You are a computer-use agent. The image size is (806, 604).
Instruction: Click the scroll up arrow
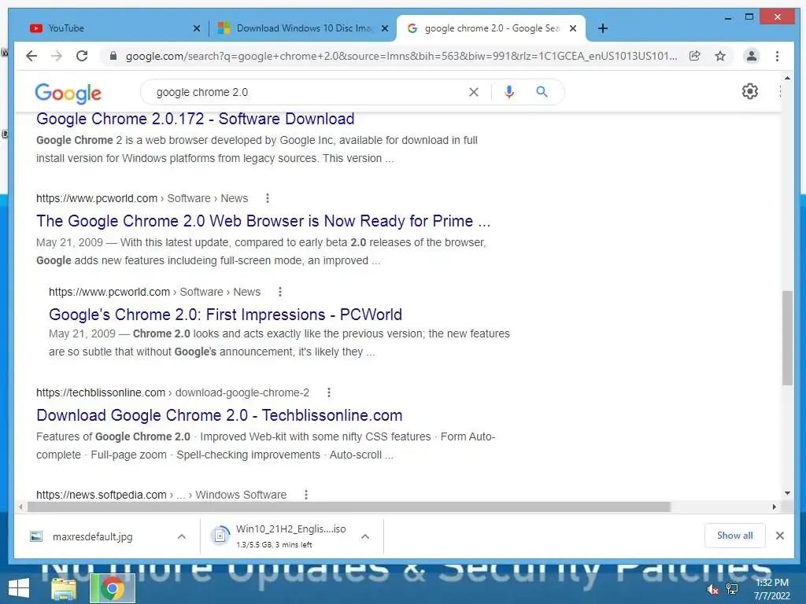[787, 78]
